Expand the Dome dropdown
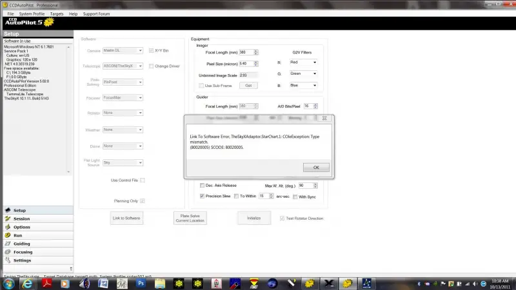 pyautogui.click(x=123, y=146)
